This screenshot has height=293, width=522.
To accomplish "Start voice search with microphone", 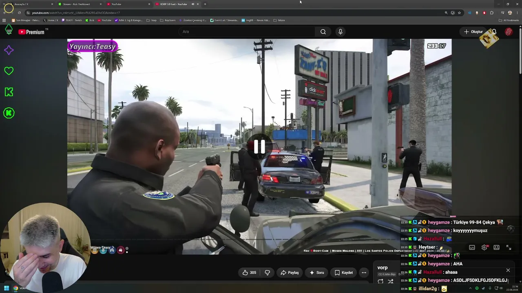I will point(341,32).
